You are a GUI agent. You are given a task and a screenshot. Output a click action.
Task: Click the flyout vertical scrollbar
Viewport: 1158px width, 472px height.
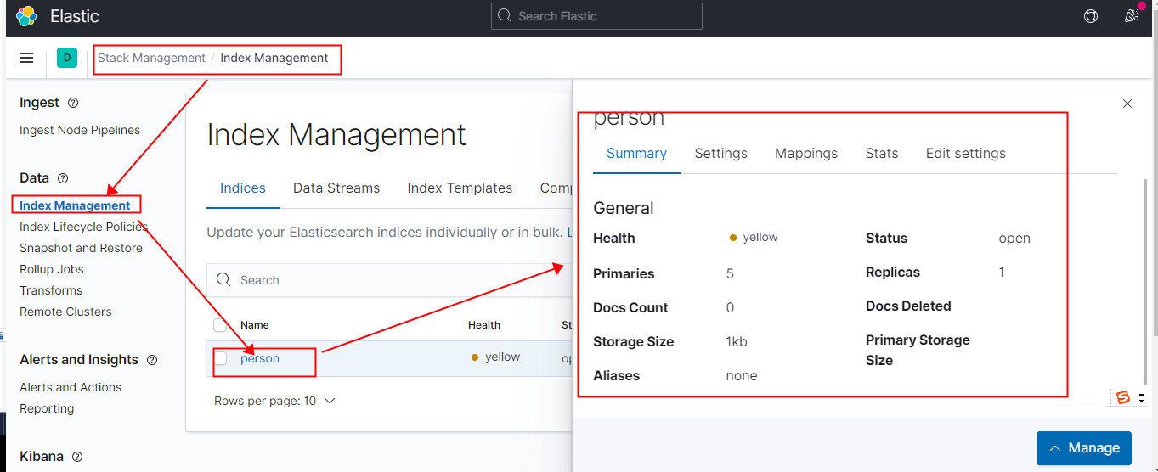pyautogui.click(x=1146, y=280)
